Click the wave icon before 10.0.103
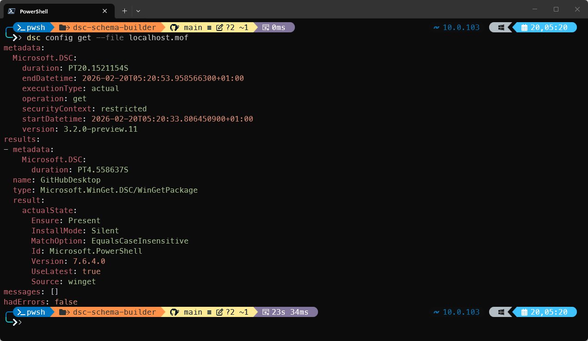 click(435, 27)
